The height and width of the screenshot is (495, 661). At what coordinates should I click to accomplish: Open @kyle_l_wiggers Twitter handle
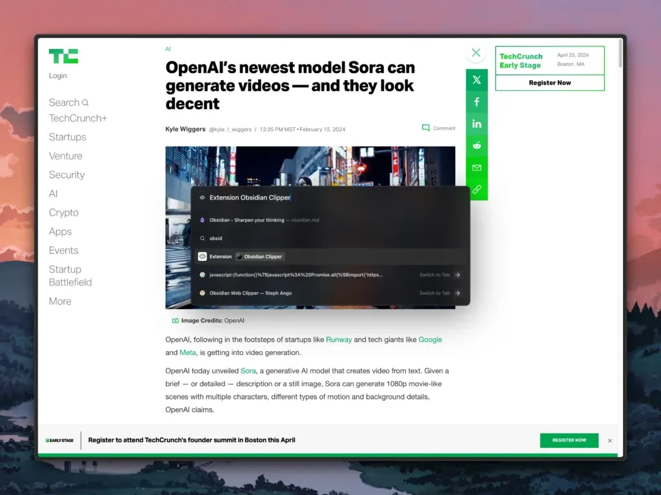point(230,130)
